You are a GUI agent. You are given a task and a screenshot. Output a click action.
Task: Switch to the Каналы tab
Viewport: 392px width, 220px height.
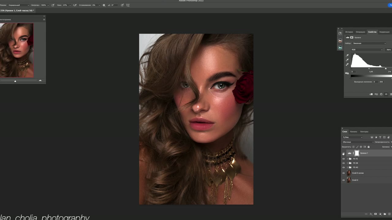[354, 132]
